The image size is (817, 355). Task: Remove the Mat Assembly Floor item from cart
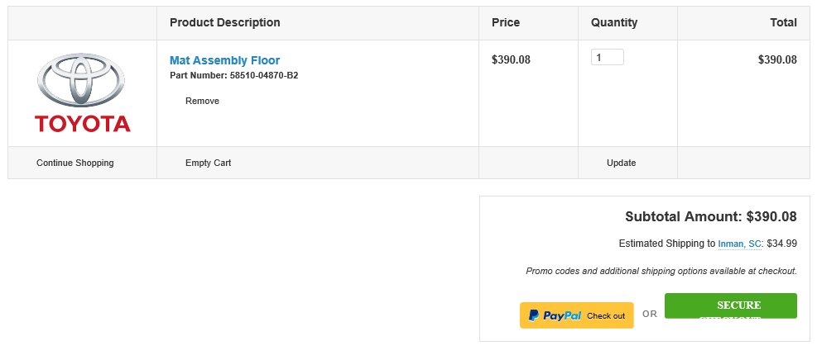202,101
